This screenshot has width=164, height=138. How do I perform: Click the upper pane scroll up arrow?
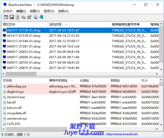(161, 24)
